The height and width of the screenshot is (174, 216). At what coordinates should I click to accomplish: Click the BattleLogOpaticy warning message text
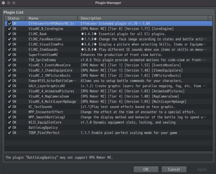point(59,157)
